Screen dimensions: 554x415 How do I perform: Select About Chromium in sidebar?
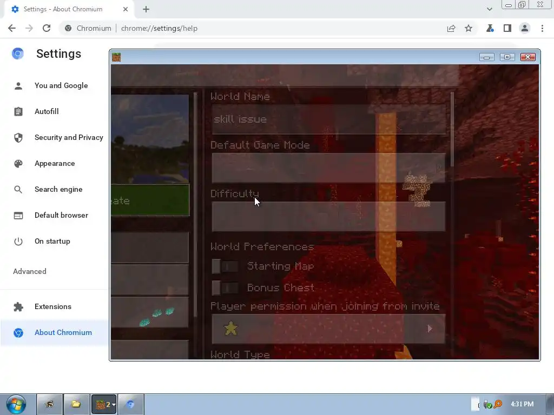pos(55,332)
